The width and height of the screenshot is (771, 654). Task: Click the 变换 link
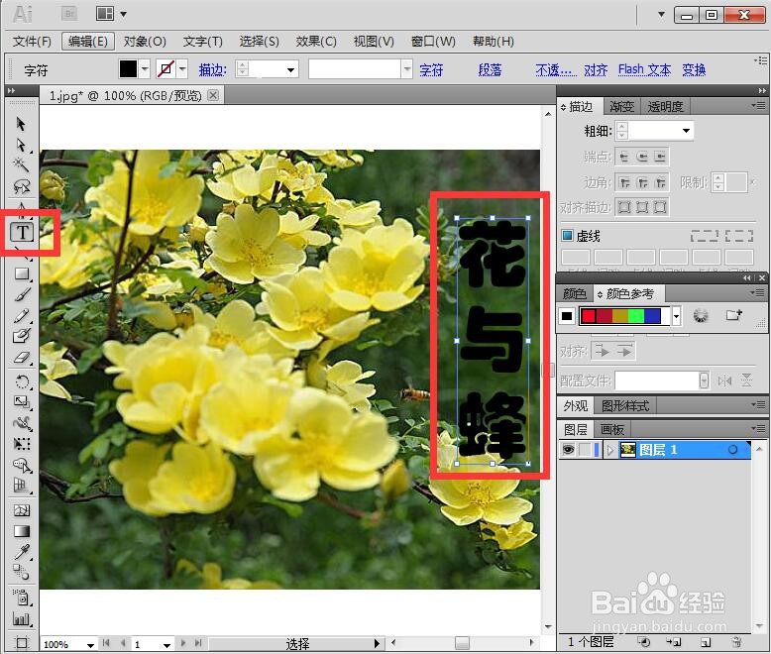click(694, 69)
